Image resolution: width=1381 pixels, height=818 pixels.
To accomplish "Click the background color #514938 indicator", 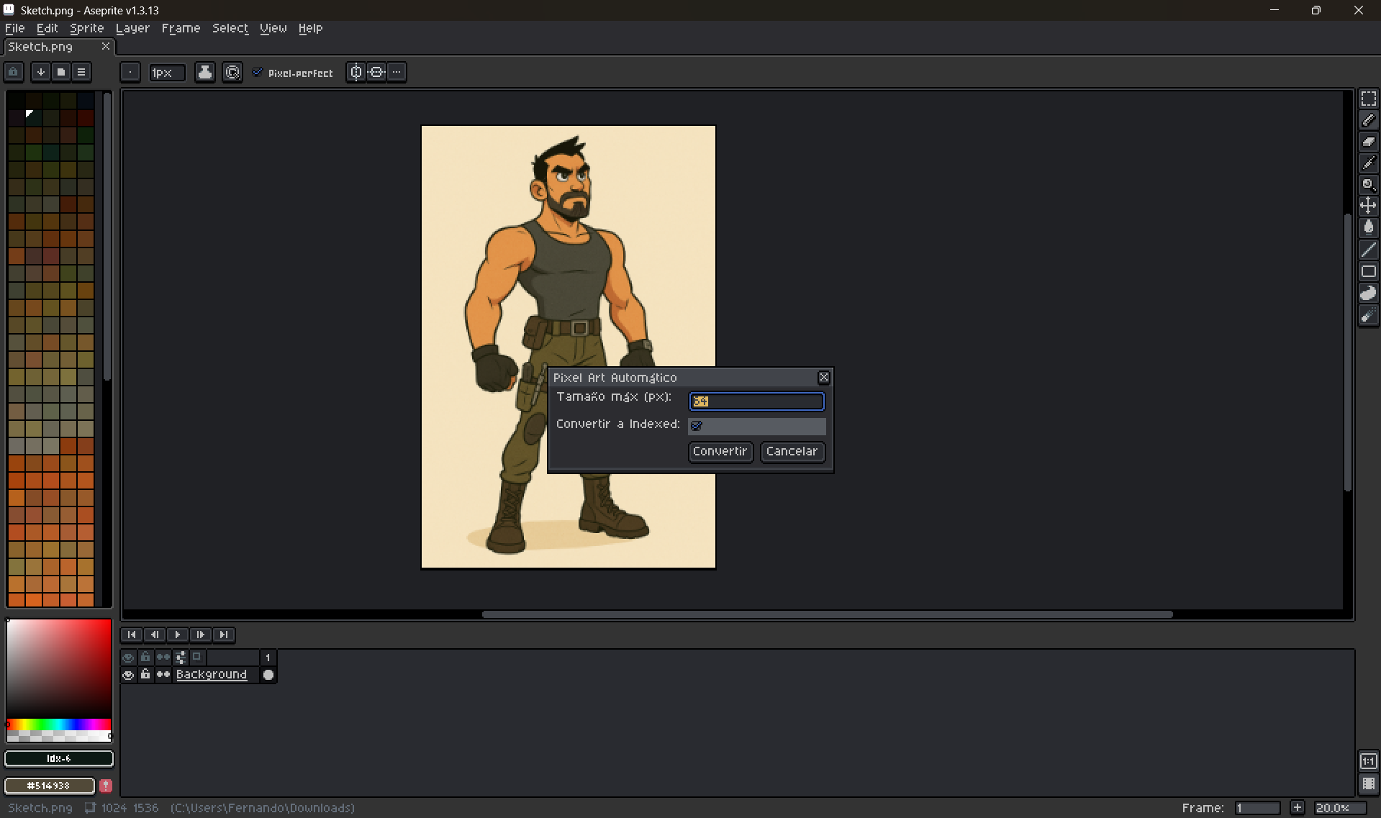I will coord(50,786).
